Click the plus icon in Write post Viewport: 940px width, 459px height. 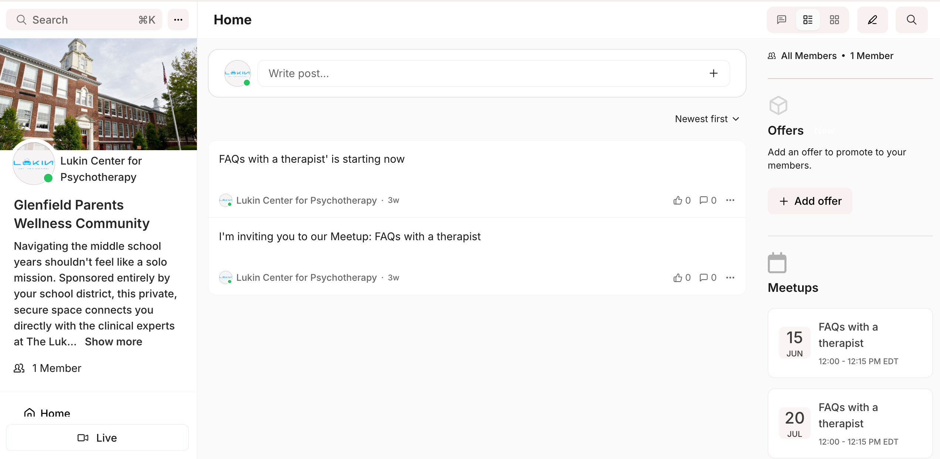[713, 73]
